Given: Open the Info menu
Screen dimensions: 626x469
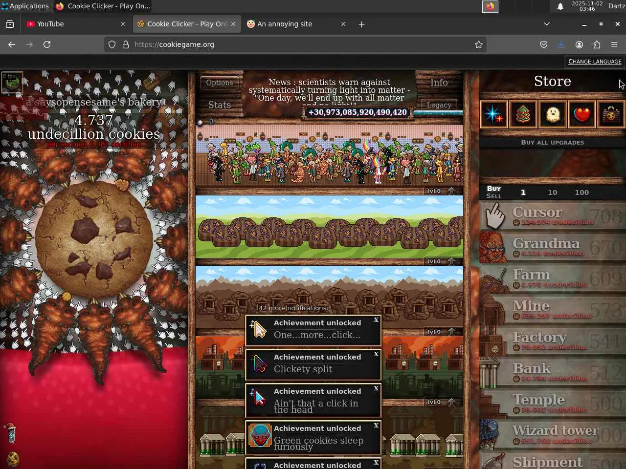Looking at the screenshot, I should pyautogui.click(x=439, y=83).
